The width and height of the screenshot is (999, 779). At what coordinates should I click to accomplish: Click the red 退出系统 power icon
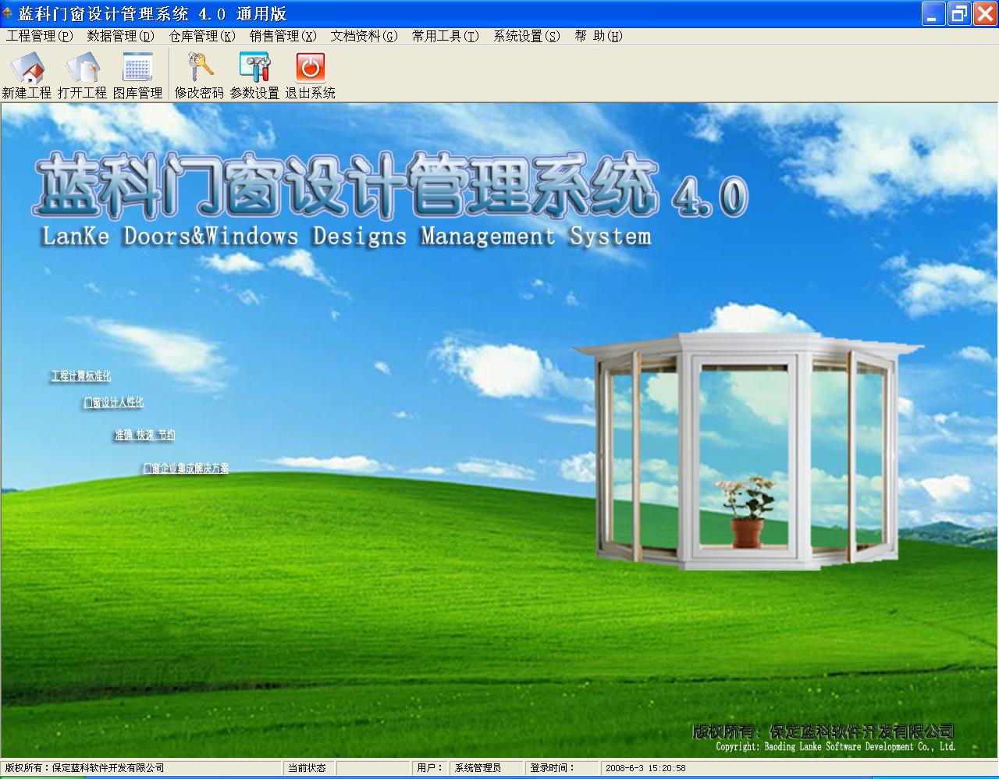[x=310, y=68]
